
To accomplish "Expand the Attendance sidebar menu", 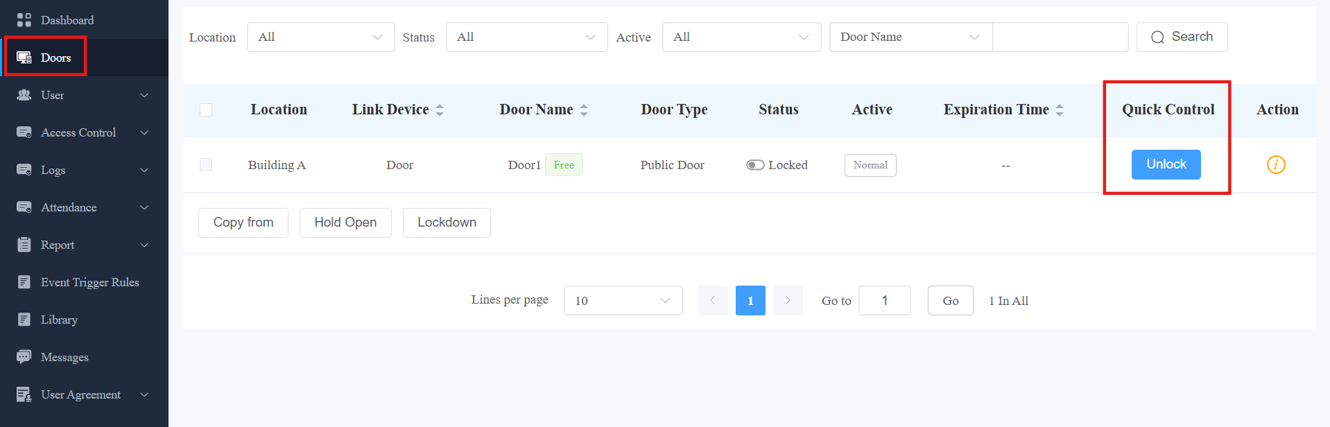I will point(84,207).
